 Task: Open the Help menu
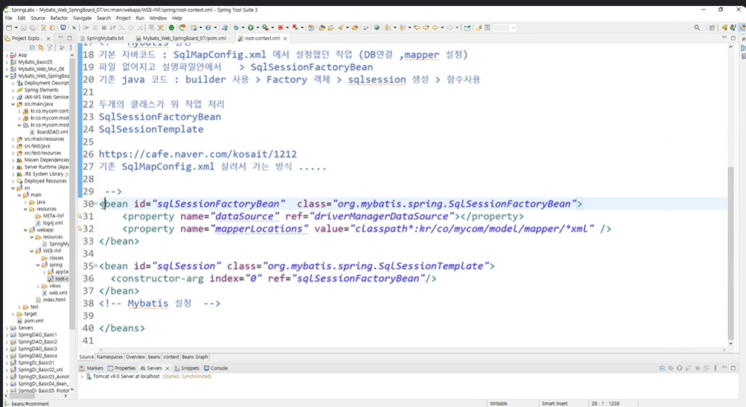[x=177, y=18]
